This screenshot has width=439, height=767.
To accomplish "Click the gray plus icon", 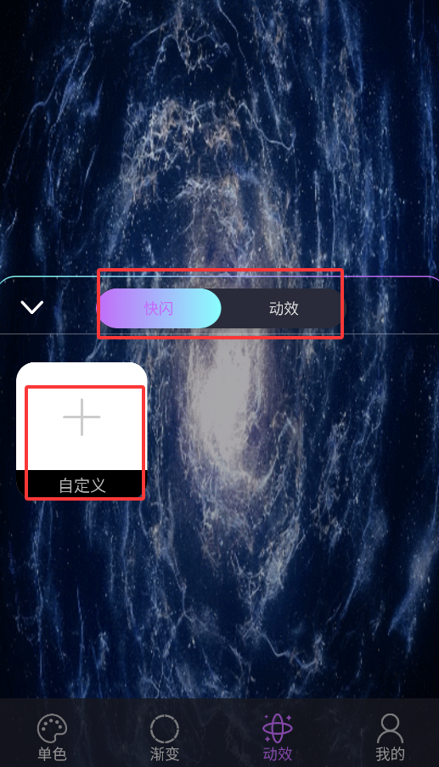I will 82,417.
